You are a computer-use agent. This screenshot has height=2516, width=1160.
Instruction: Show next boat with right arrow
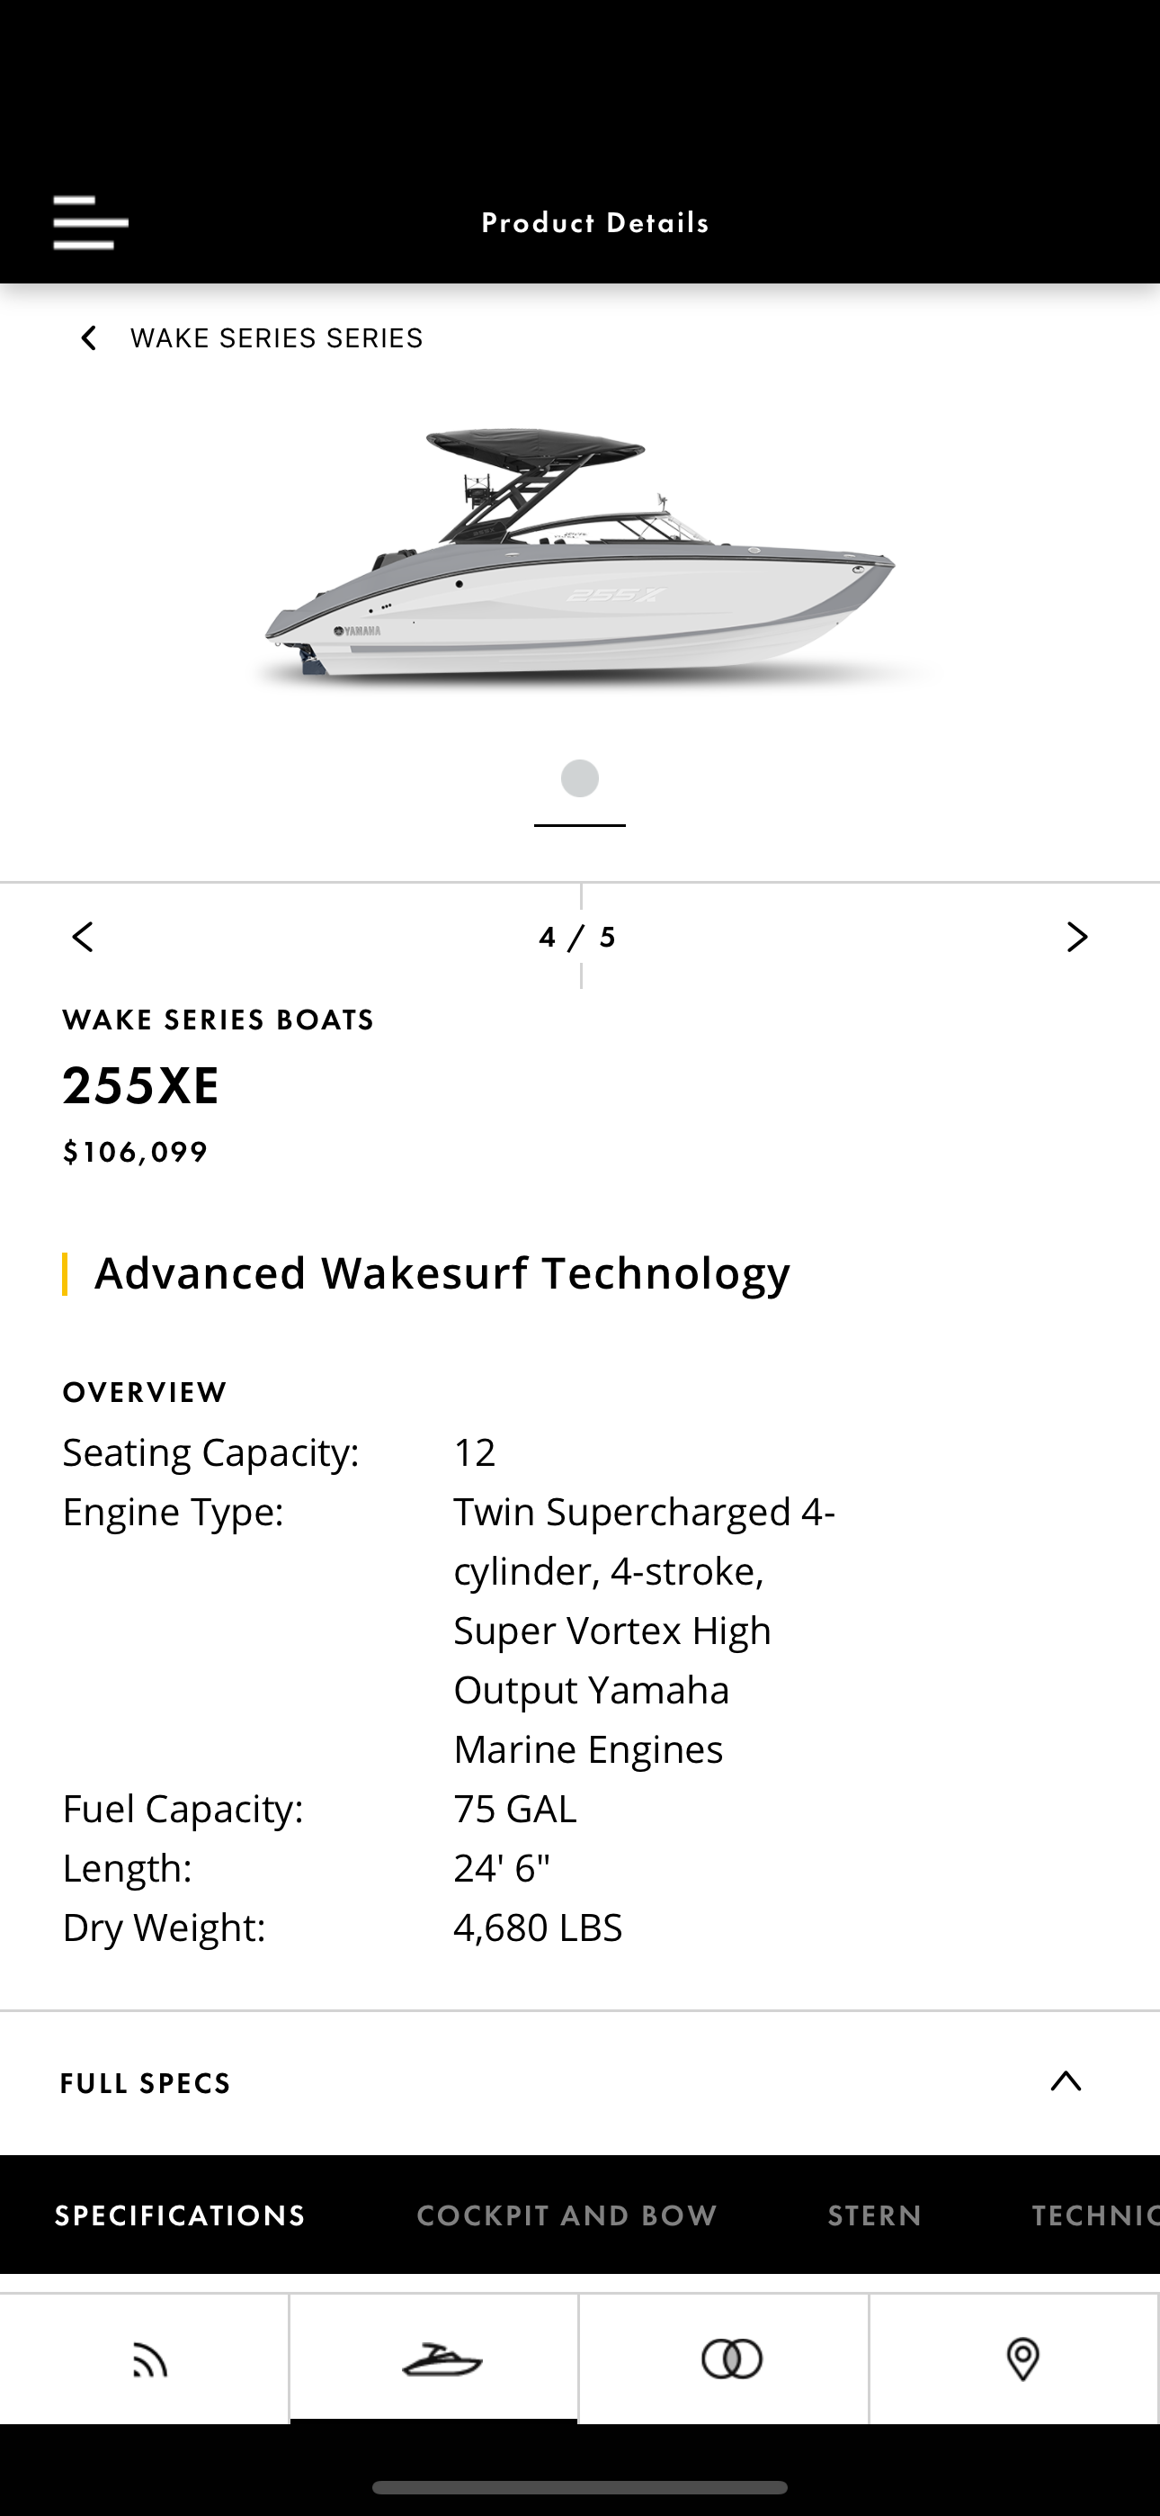tap(1076, 937)
